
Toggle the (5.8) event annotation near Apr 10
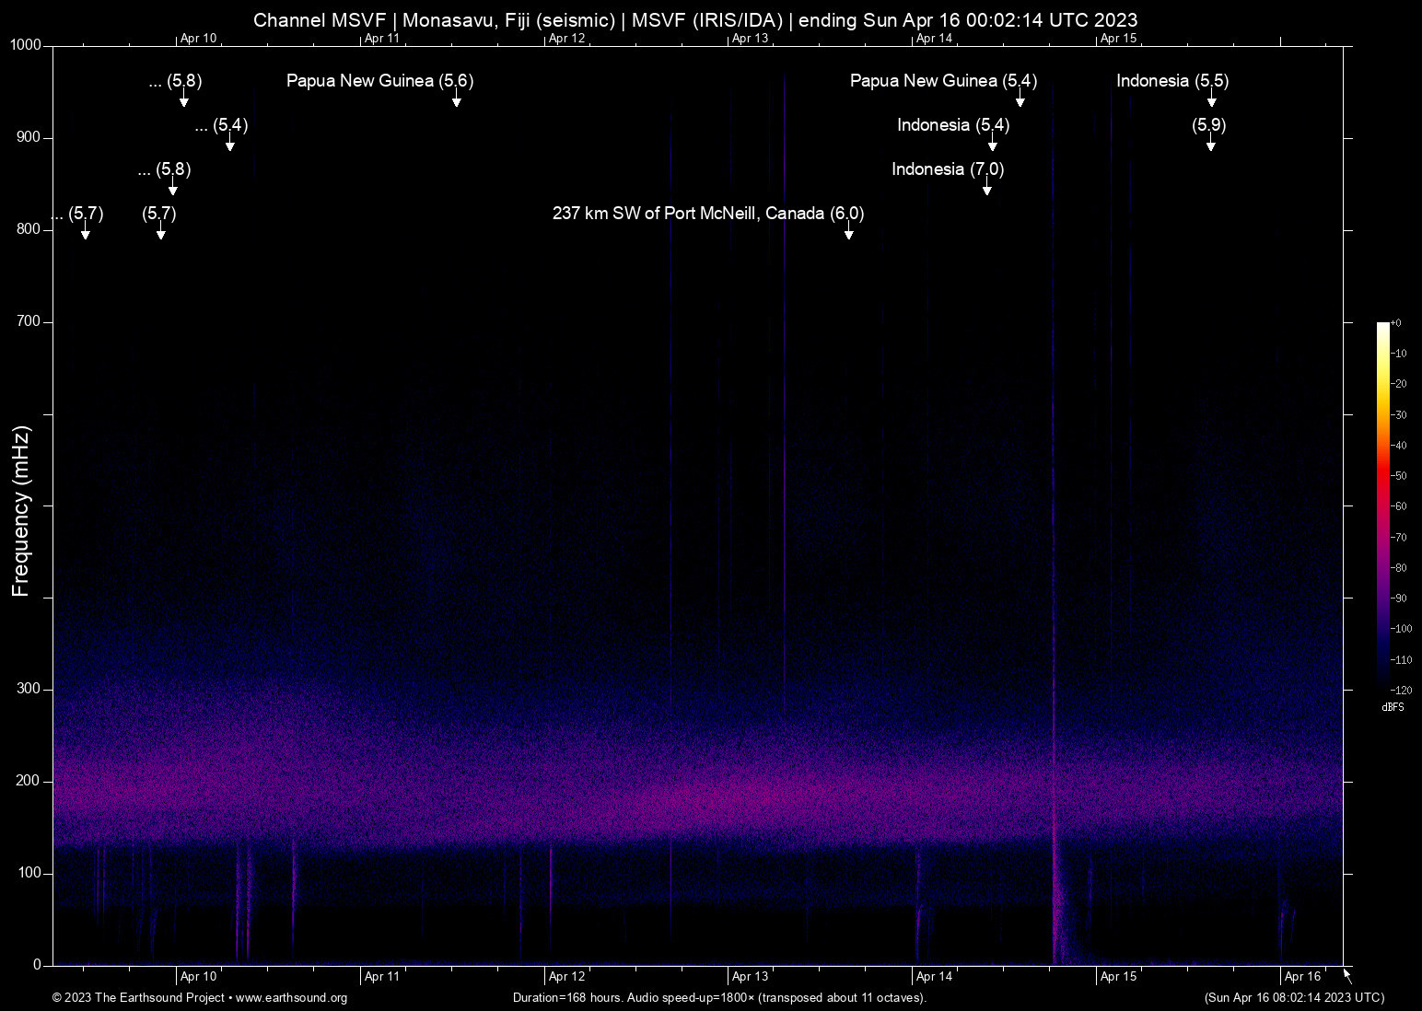pyautogui.click(x=174, y=81)
